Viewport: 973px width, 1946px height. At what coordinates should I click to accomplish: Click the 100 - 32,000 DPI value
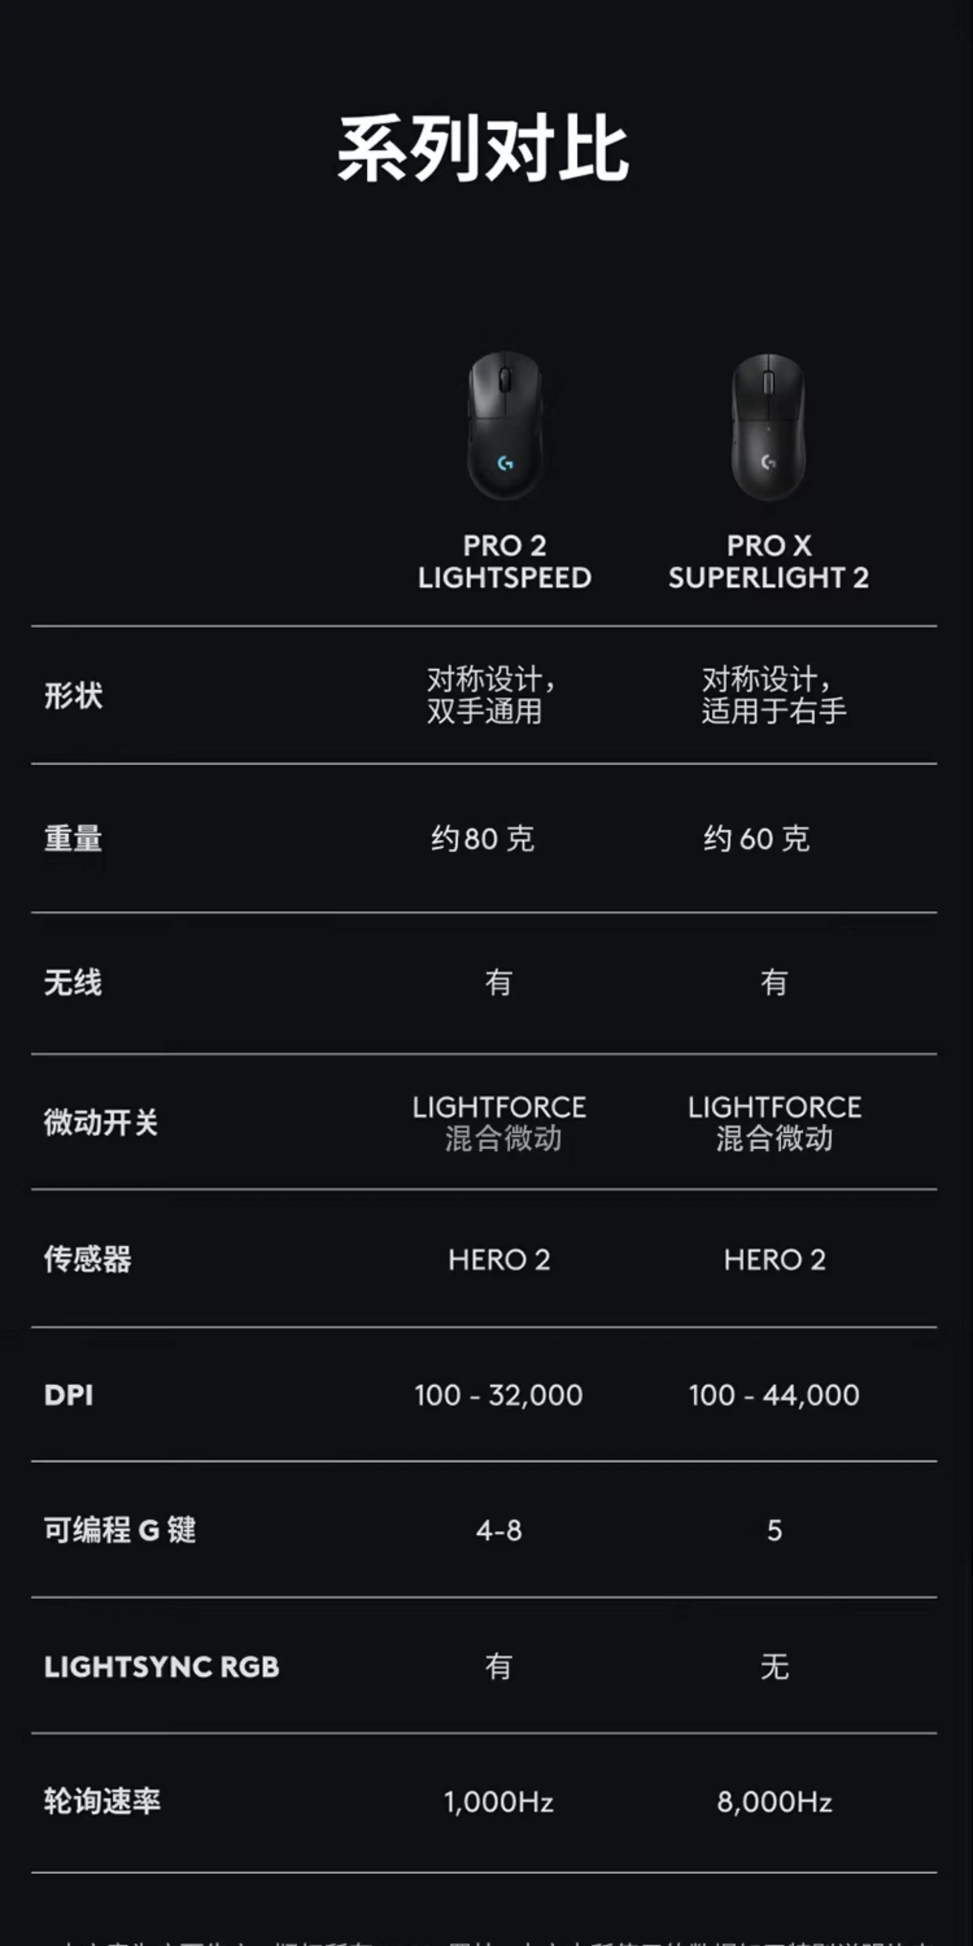point(499,1394)
